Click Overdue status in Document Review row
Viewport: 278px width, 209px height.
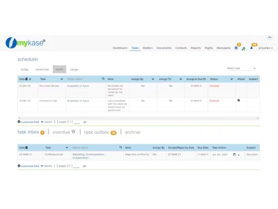coord(214,86)
